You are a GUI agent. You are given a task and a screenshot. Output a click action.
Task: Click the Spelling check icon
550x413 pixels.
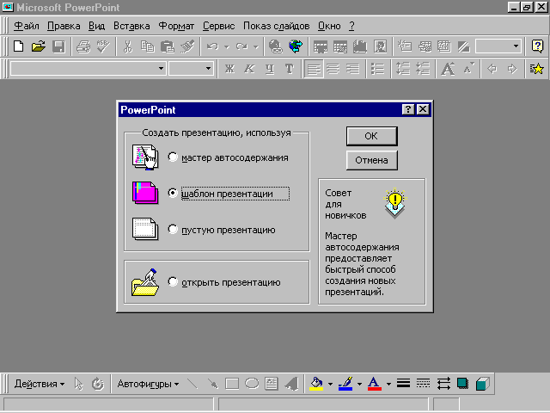point(103,46)
